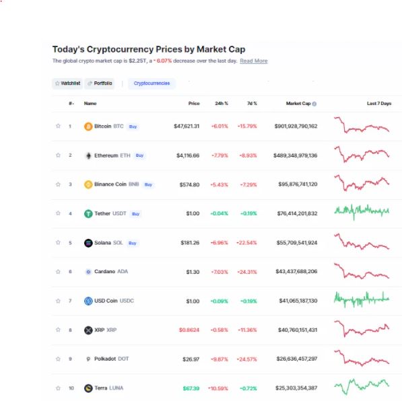Click the Market Cap info icon

[314, 104]
